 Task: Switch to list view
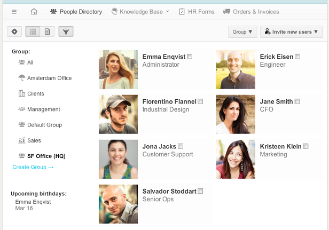coord(47,31)
